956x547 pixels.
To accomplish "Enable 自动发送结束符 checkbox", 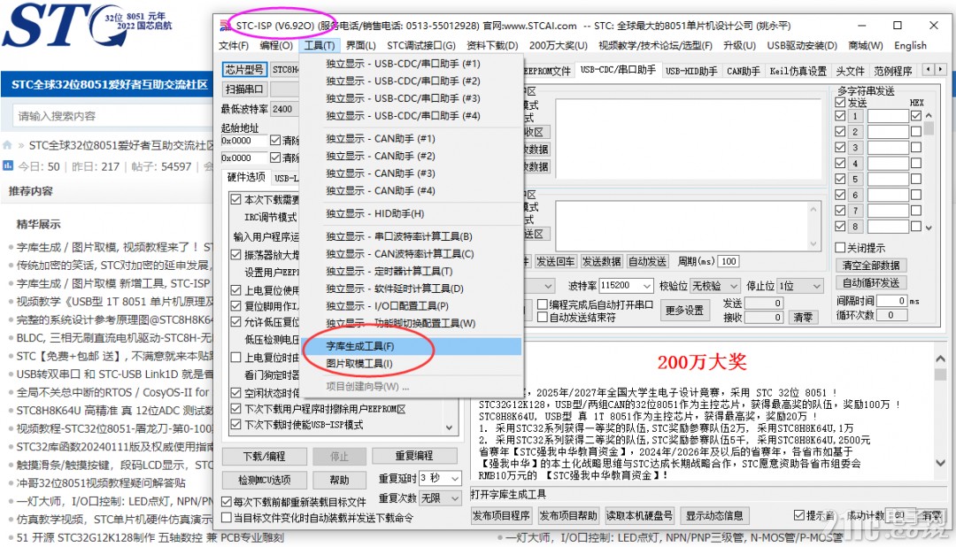I will point(543,317).
